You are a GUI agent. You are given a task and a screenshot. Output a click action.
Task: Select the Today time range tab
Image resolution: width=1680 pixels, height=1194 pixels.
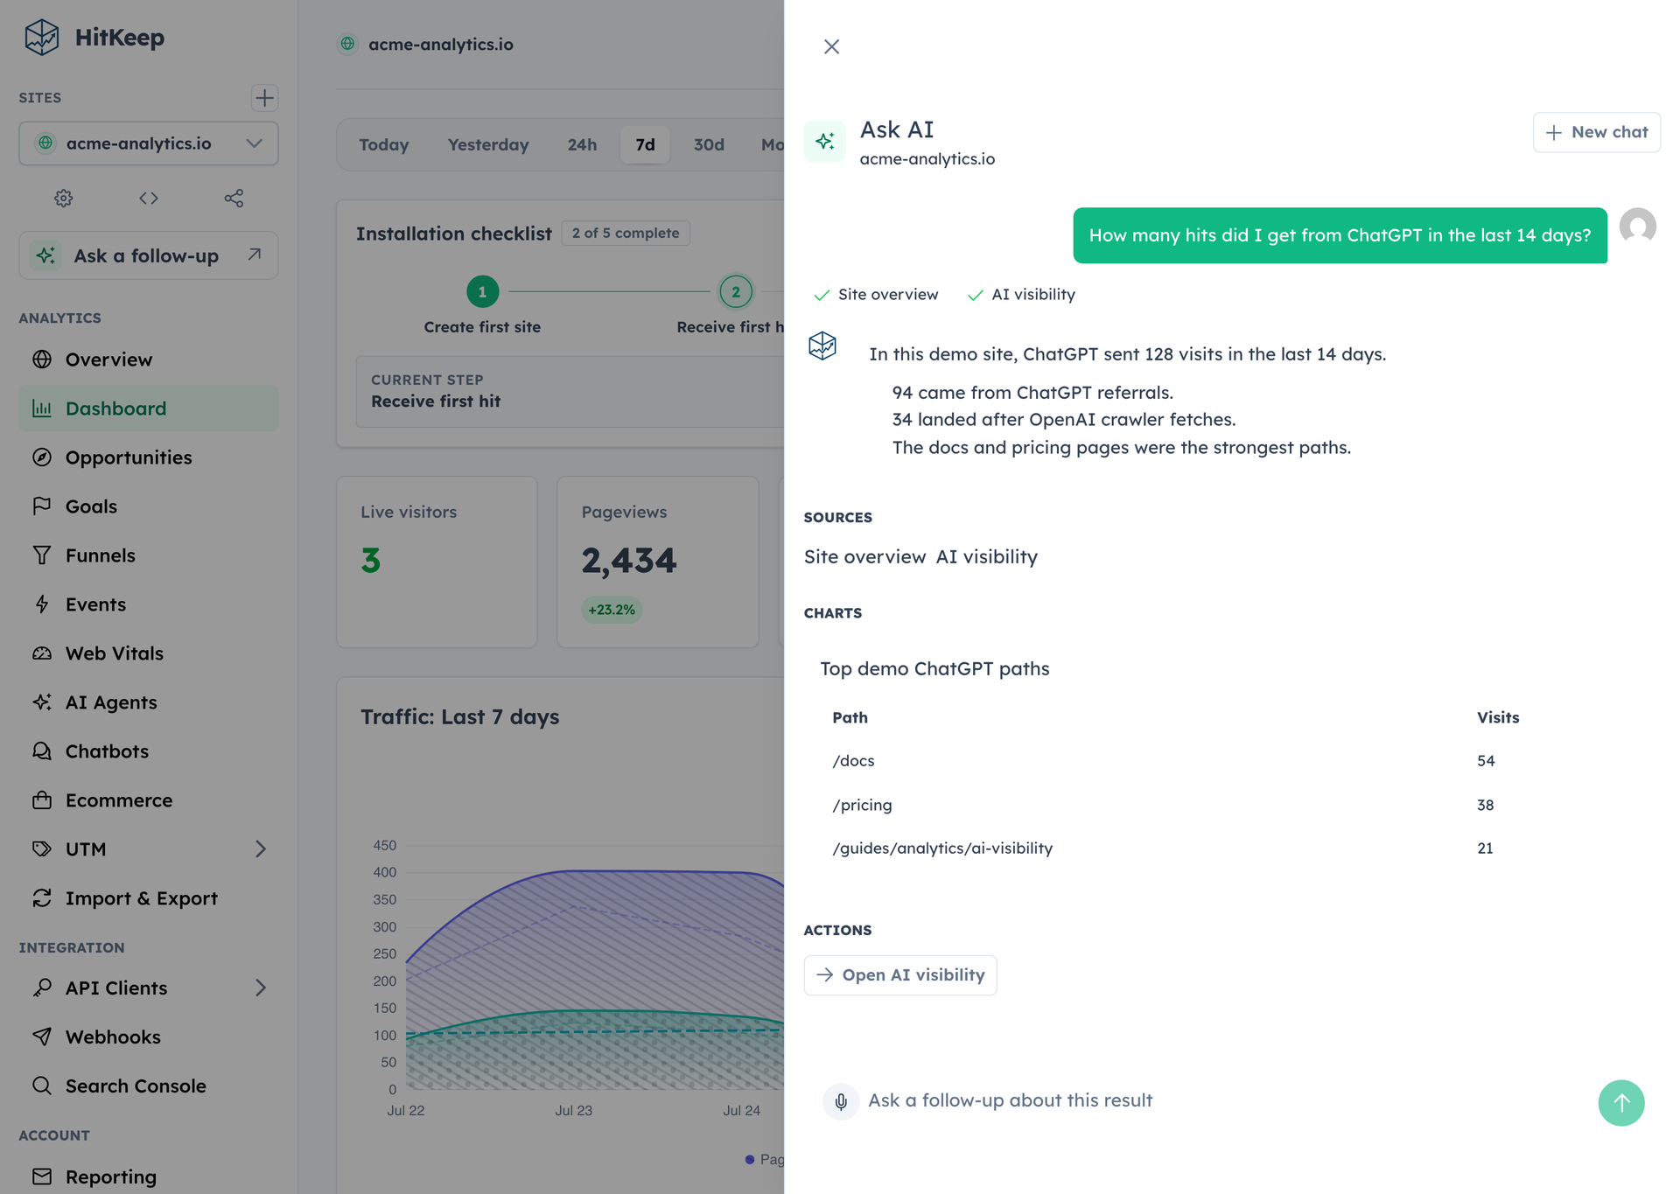384,145
